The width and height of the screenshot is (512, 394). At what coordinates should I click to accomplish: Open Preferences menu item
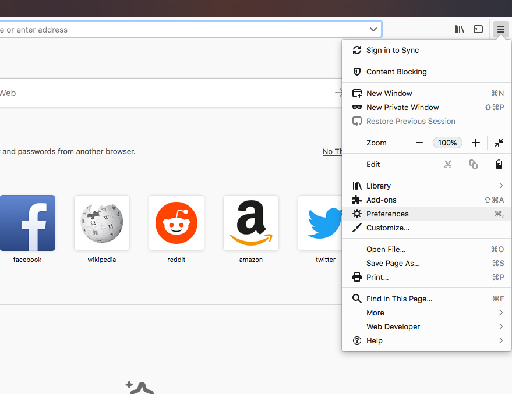click(x=426, y=214)
